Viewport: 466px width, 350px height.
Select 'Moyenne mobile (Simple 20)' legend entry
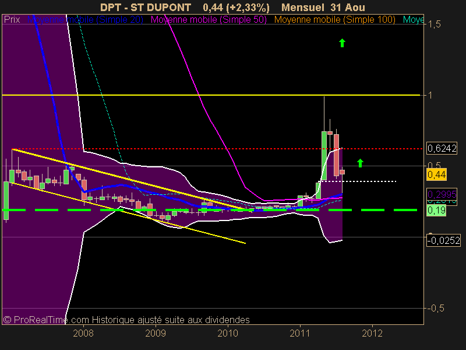(x=85, y=20)
